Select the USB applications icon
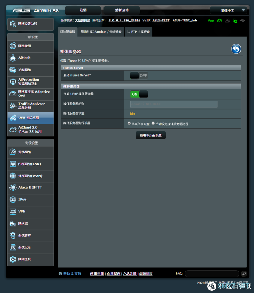This screenshot has width=254, height=293. (13, 118)
